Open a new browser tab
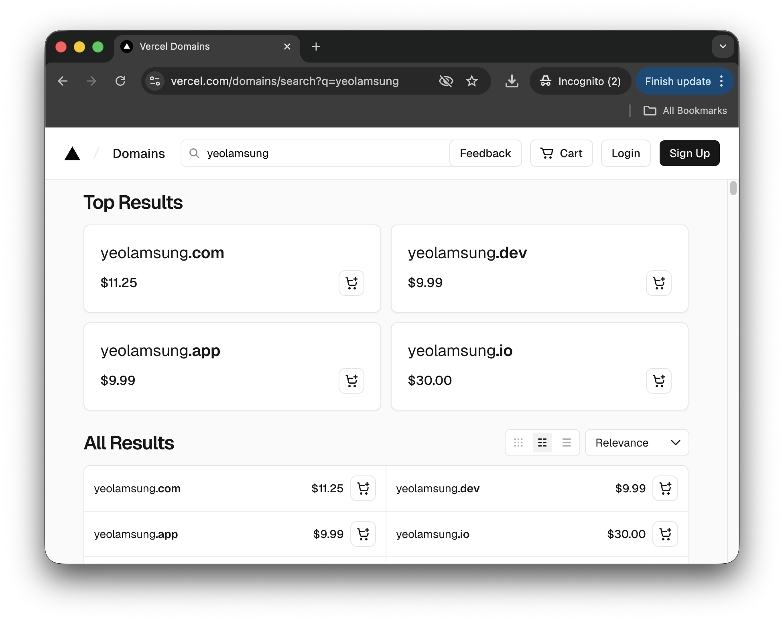The width and height of the screenshot is (784, 623). (316, 47)
